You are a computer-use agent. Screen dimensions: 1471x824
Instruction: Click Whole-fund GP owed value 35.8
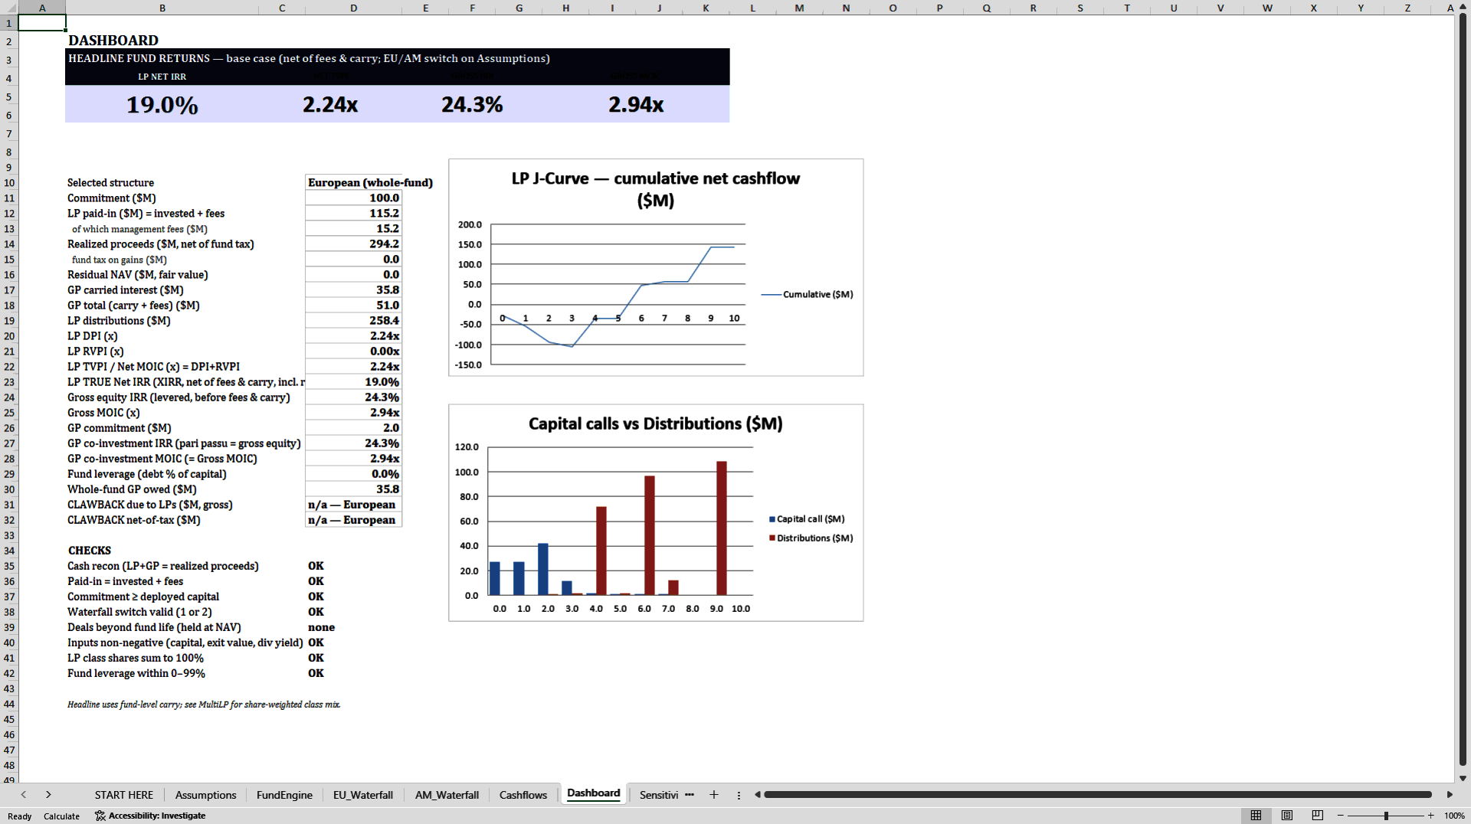coord(353,489)
